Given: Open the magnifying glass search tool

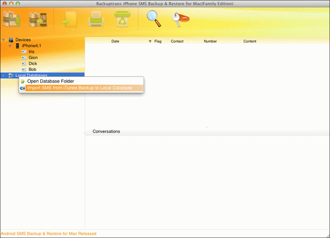Looking at the screenshot, I should pos(154,19).
